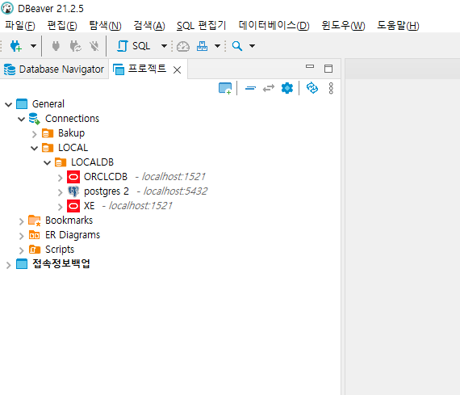Minimize the project panel view
The image size is (460, 395).
[310, 67]
